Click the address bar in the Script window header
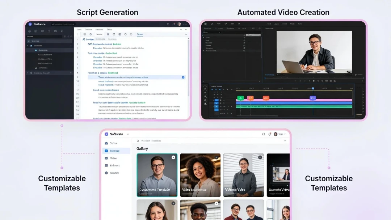391x220 pixels. 63,24
